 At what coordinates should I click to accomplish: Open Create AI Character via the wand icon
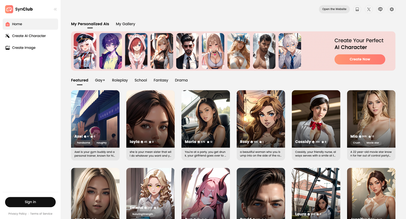coord(8,36)
